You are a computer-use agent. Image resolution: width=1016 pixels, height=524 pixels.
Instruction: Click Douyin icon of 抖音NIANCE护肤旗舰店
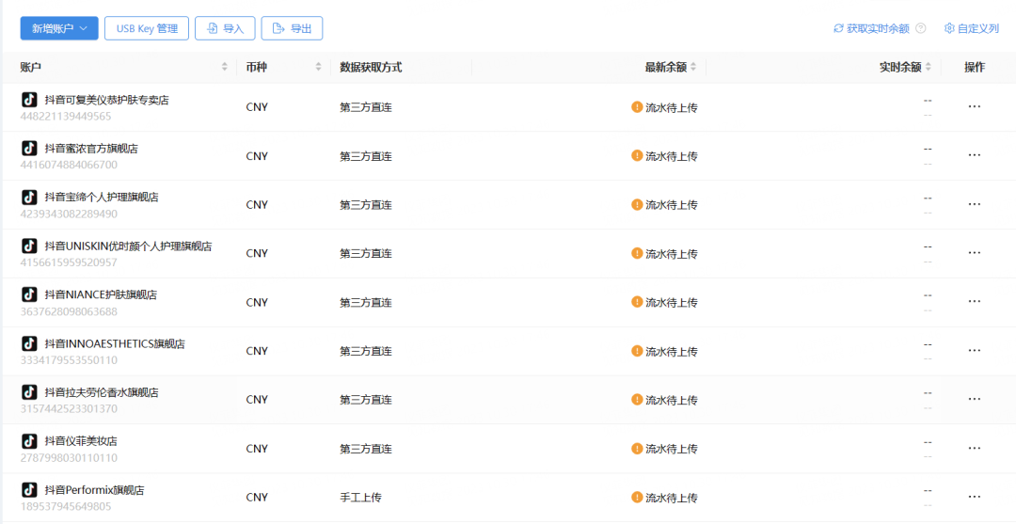29,294
